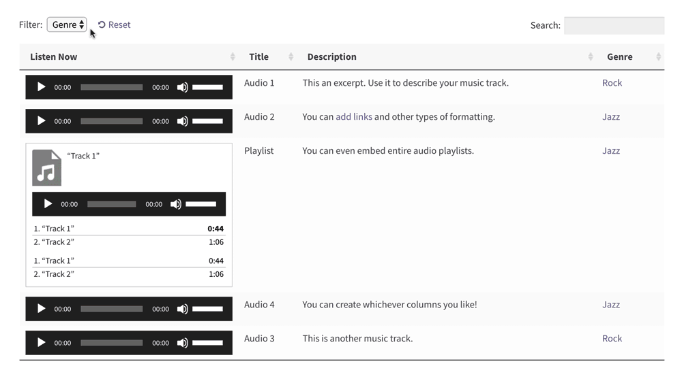Viewport: 682px width, 383px height.
Task: Seek in Audio 4 progress bar
Action: tap(111, 309)
